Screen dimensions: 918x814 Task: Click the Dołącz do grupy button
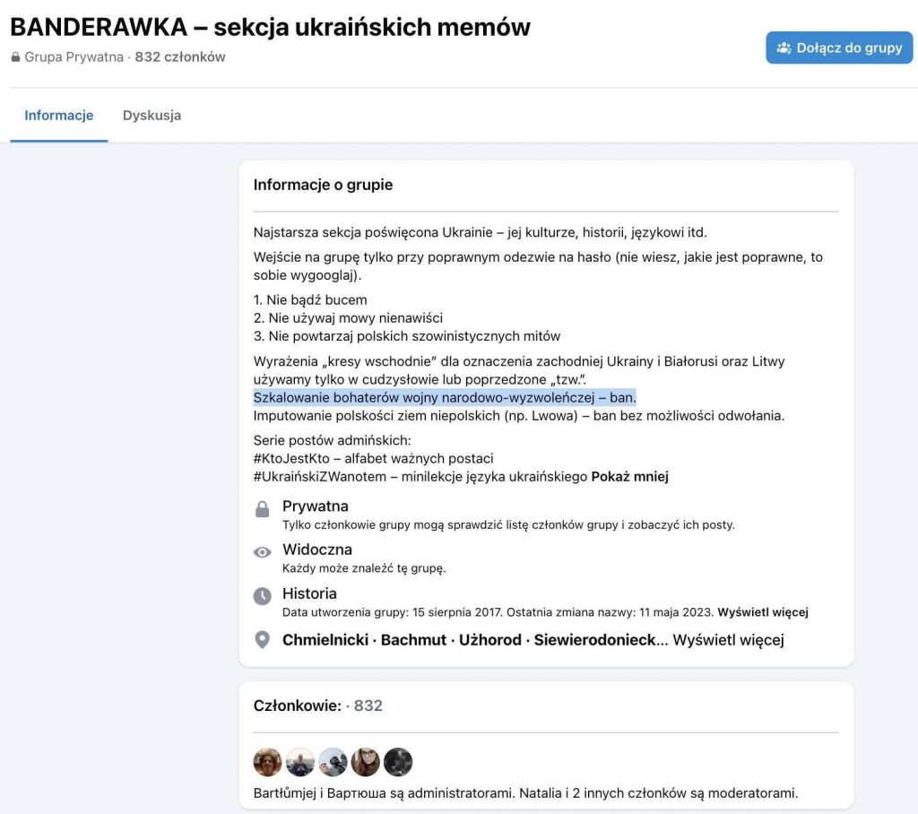coord(839,48)
